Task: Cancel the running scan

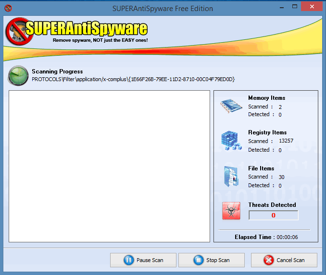Action: point(284,260)
